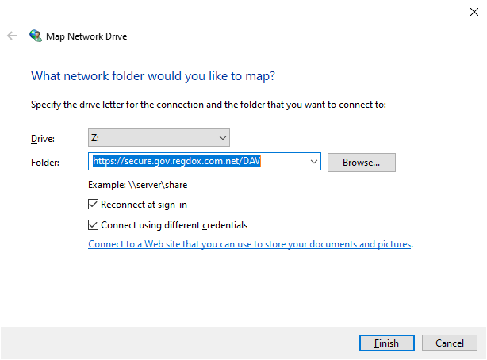Uncheck the Reconnect at sign-in box
This screenshot has width=487, height=360.
pyautogui.click(x=93, y=205)
